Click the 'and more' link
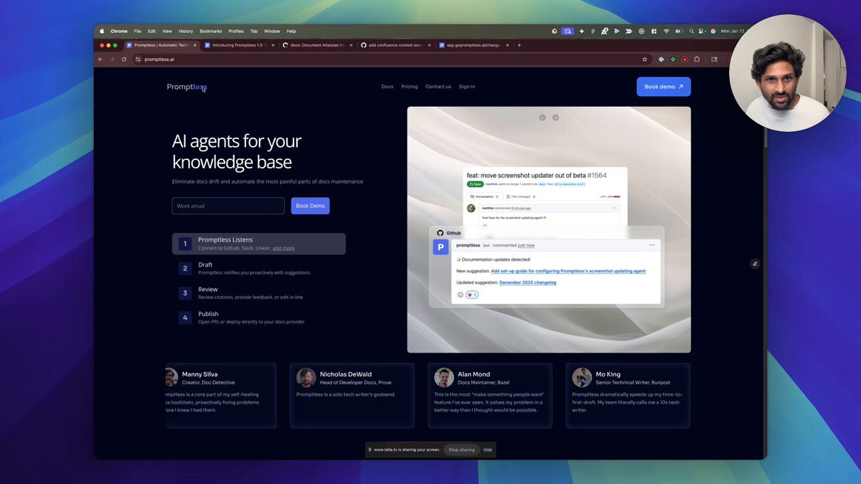This screenshot has height=484, width=861. click(283, 248)
